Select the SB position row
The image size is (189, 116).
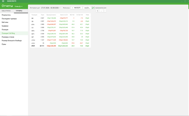click(x=60, y=21)
